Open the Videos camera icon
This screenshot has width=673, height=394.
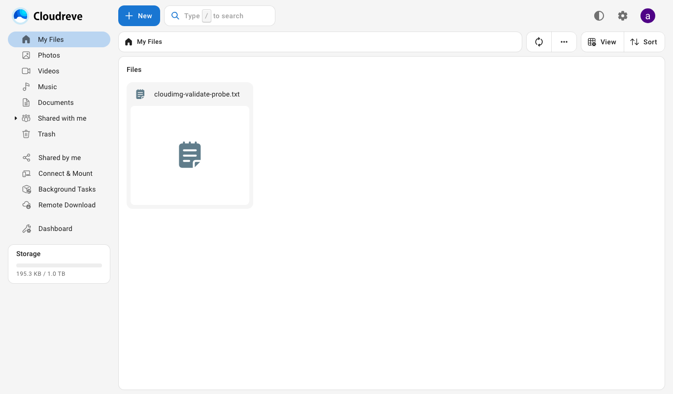click(x=26, y=71)
